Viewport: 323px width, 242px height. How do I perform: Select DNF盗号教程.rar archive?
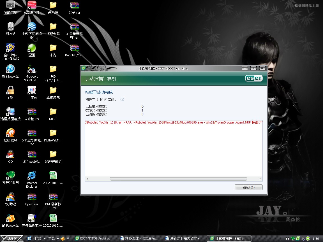[x=32, y=137]
